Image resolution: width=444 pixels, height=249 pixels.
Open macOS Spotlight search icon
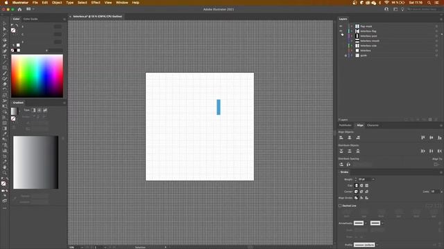429,3
